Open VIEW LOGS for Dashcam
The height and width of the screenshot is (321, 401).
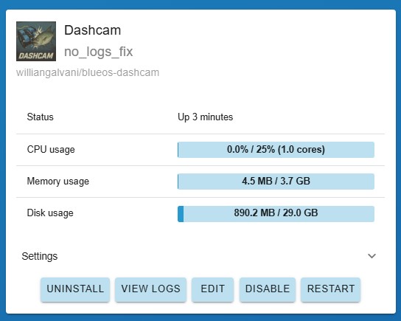150,289
